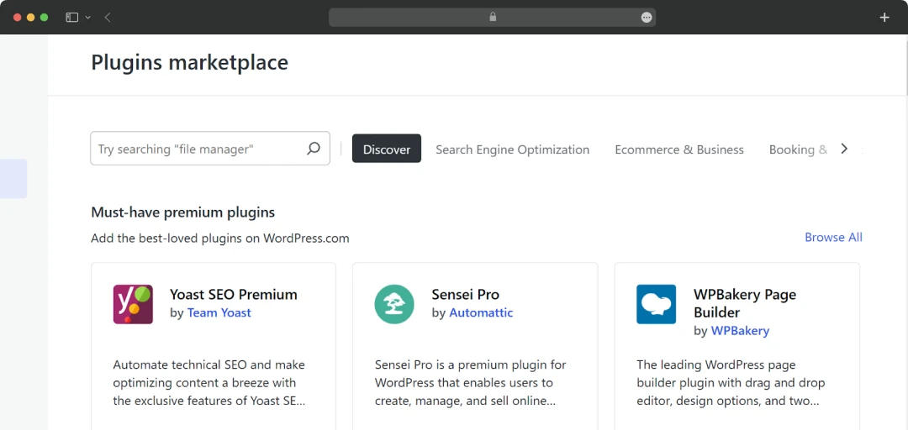
Task: Click the Must-have premium plugins heading
Action: click(x=183, y=212)
